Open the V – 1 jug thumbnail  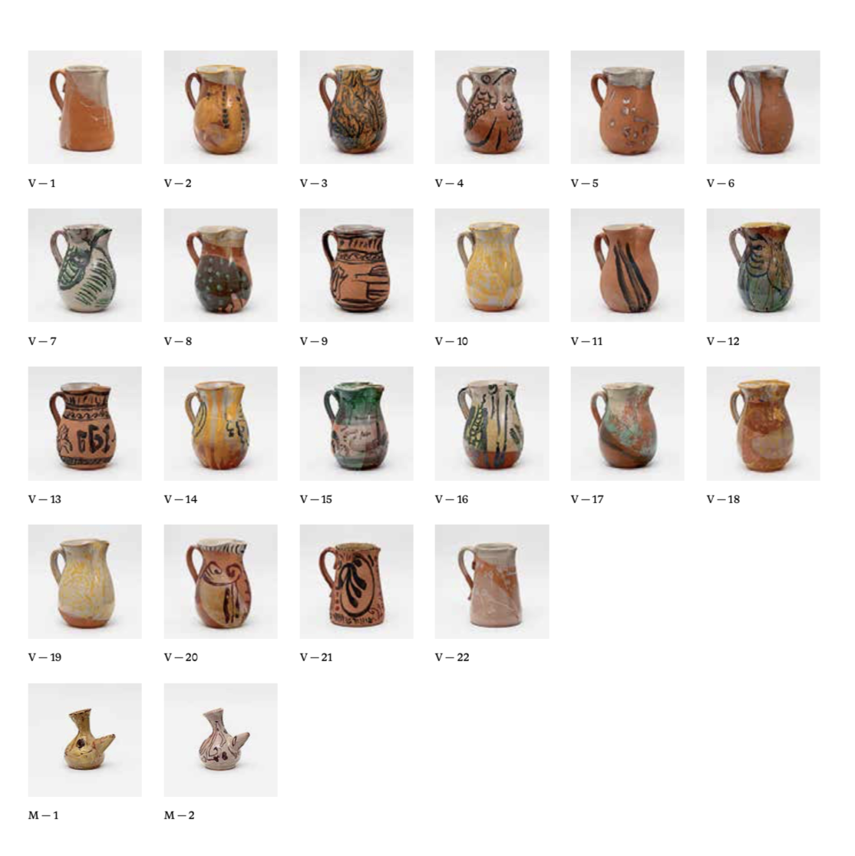[84, 107]
